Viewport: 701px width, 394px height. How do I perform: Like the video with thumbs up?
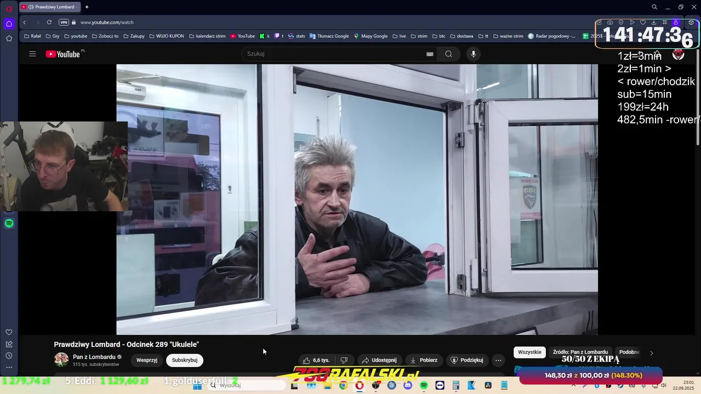317,360
